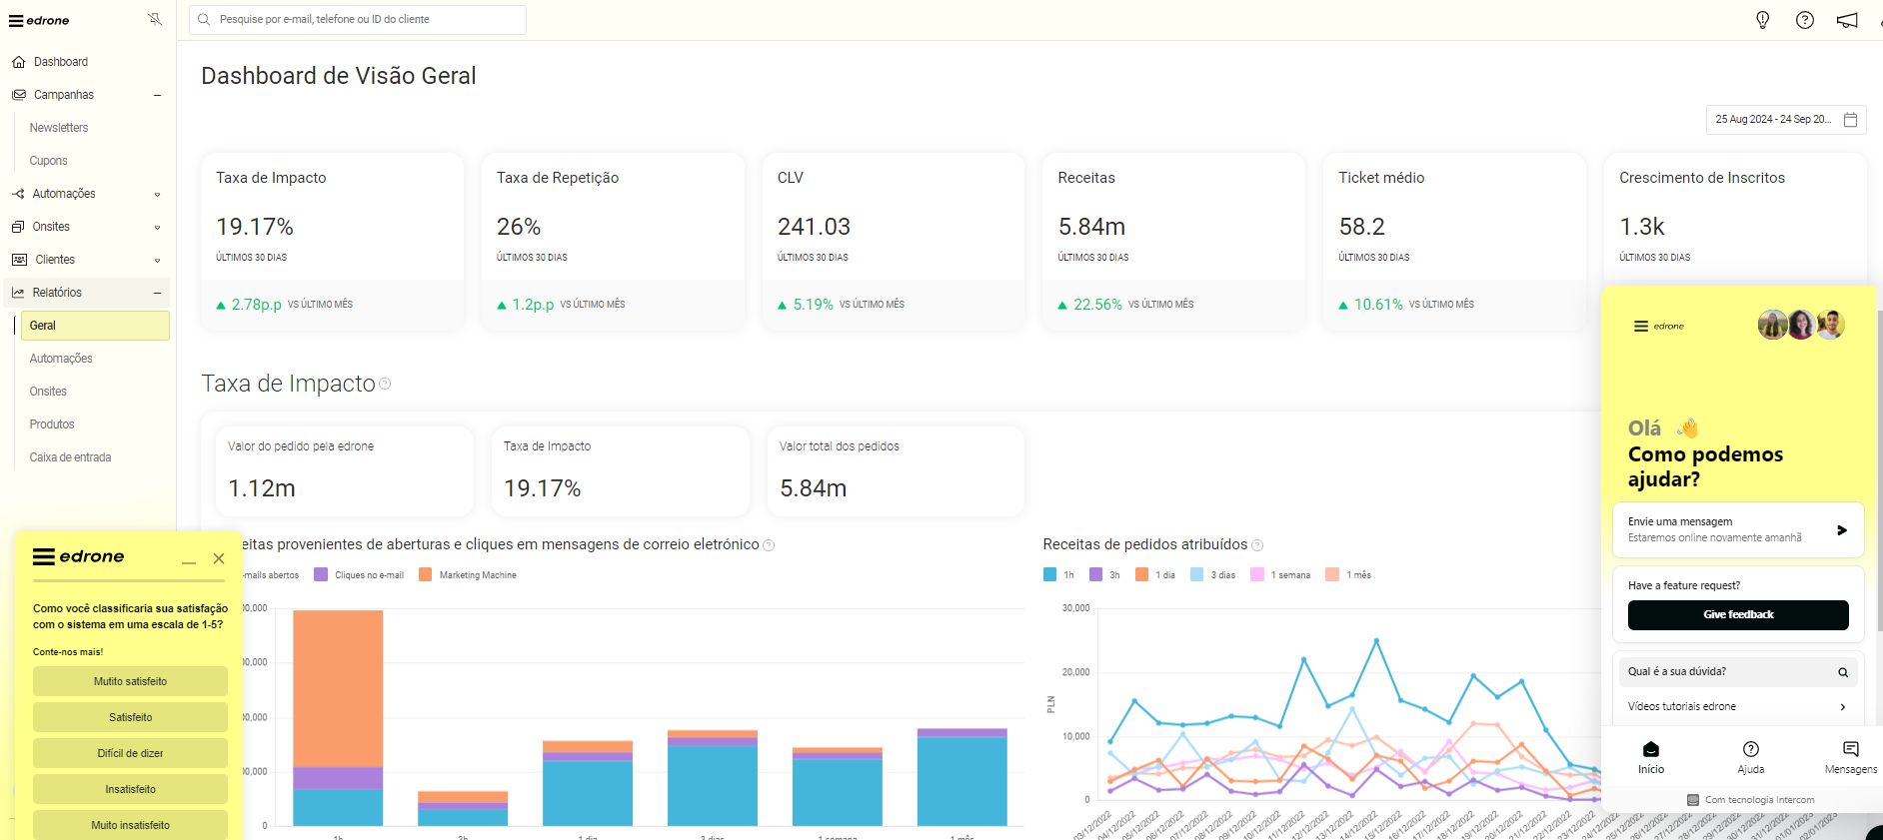1883x840 pixels.
Task: Select the Geral report item
Action: 95,326
